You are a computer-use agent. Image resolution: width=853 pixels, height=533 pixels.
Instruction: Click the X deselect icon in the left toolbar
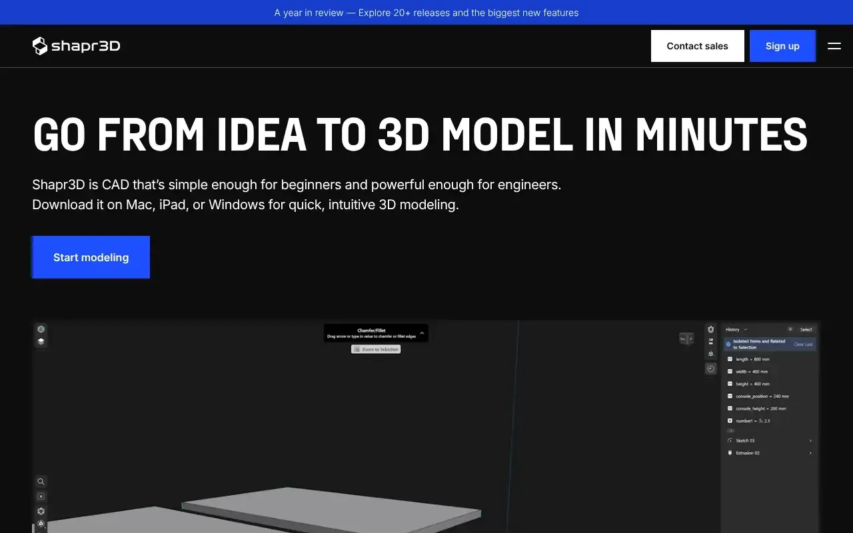[x=41, y=496]
